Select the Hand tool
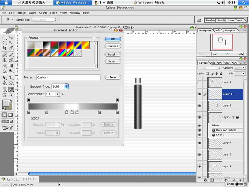The height and width of the screenshot is (187, 249). point(4,95)
